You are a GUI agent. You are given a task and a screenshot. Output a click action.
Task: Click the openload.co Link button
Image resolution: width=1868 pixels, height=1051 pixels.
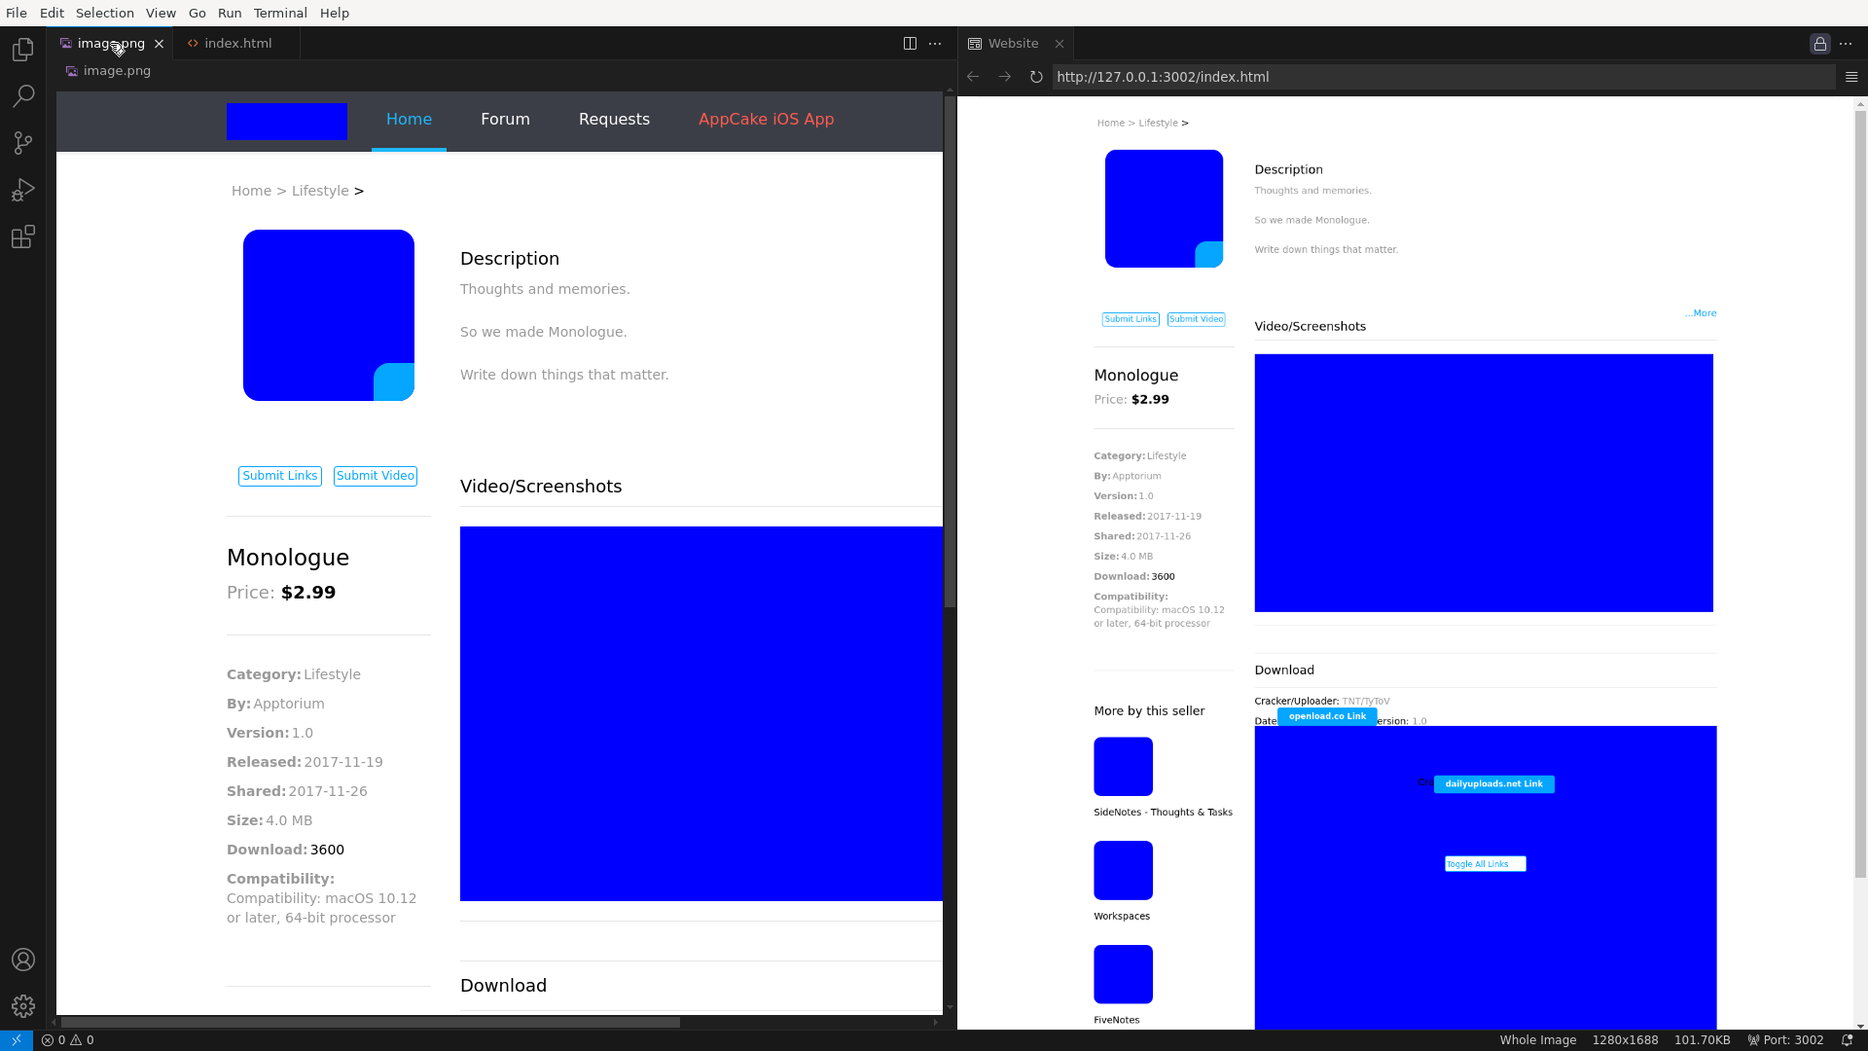1327,716
